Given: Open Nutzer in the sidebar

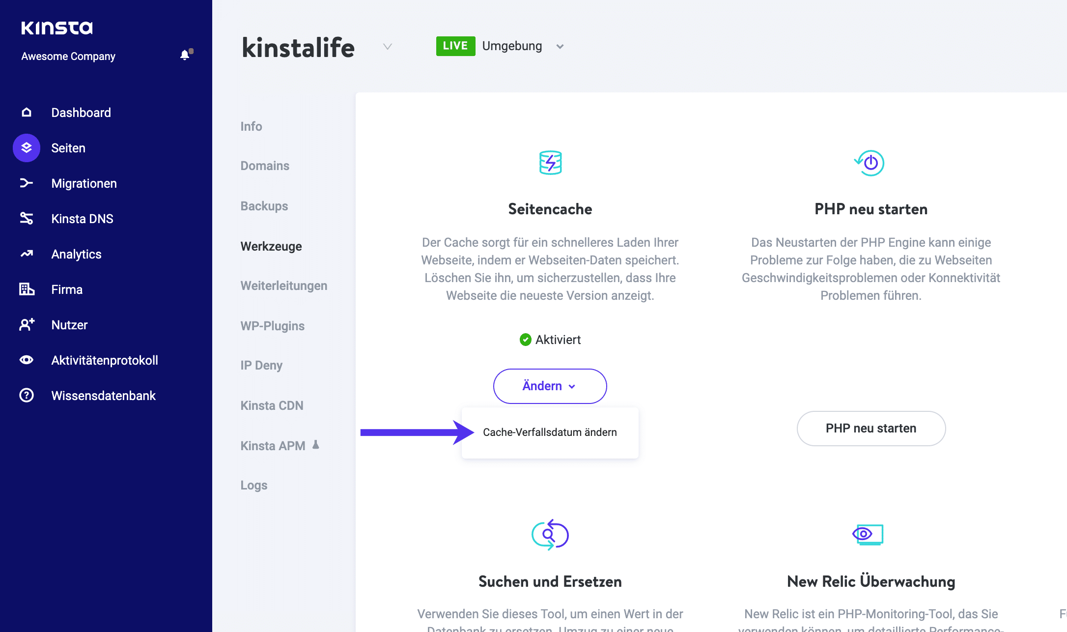Looking at the screenshot, I should click(69, 325).
